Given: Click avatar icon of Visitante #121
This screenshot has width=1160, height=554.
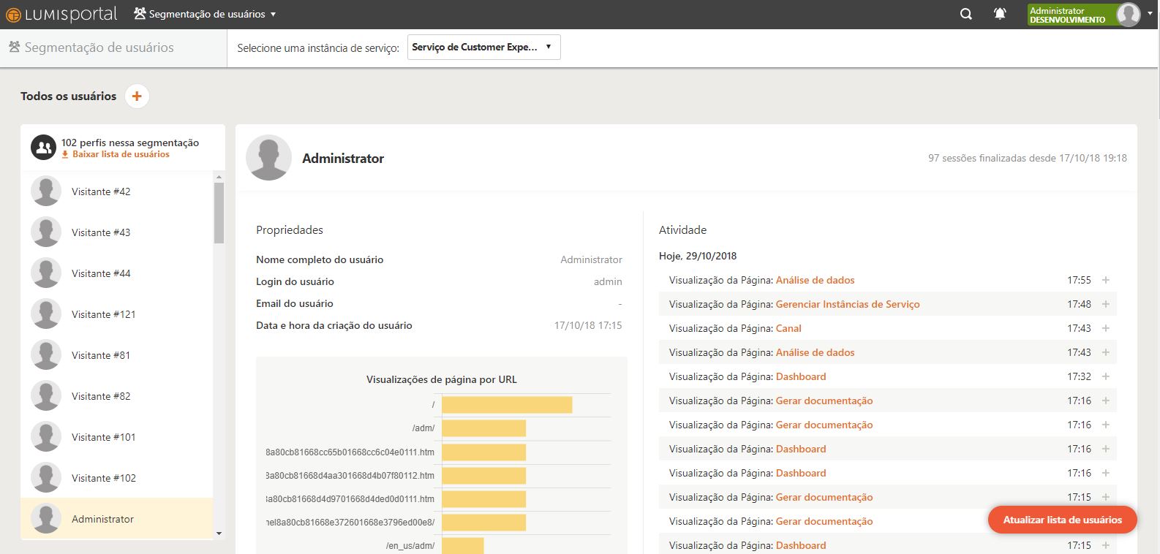Looking at the screenshot, I should (46, 314).
